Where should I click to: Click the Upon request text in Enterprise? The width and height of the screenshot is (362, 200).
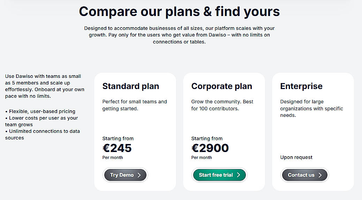(296, 157)
